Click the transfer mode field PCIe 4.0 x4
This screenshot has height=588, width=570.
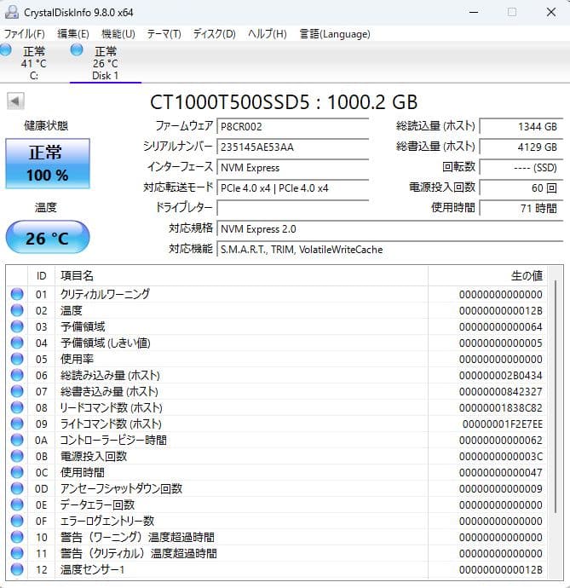pos(293,187)
